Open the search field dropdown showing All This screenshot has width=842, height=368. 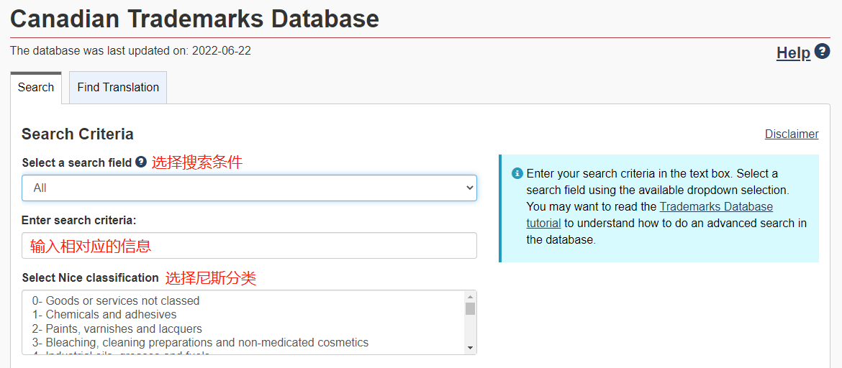pos(249,188)
